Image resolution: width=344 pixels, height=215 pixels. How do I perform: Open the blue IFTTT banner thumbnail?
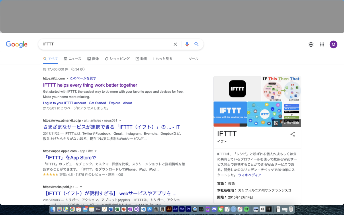230,114
